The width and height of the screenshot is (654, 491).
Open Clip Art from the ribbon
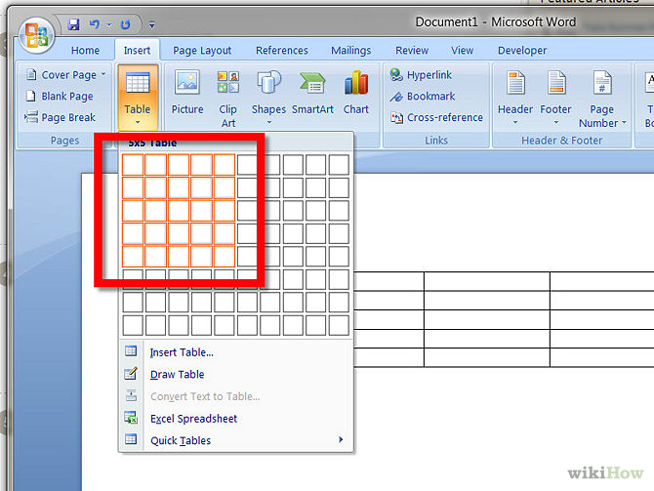227,98
